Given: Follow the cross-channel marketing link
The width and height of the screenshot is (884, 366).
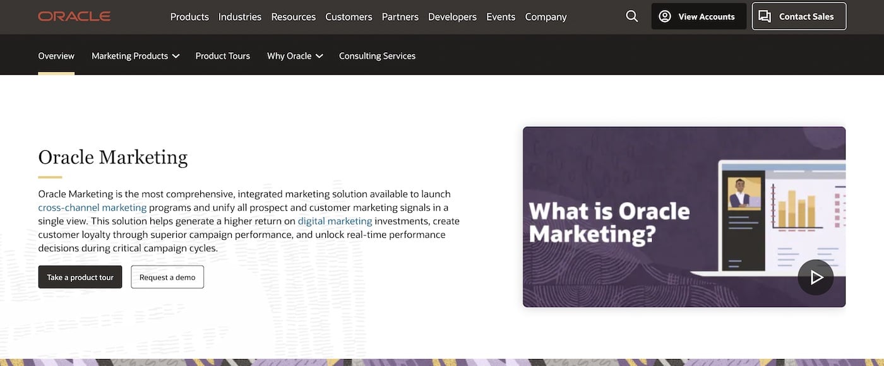Looking at the screenshot, I should pos(92,208).
